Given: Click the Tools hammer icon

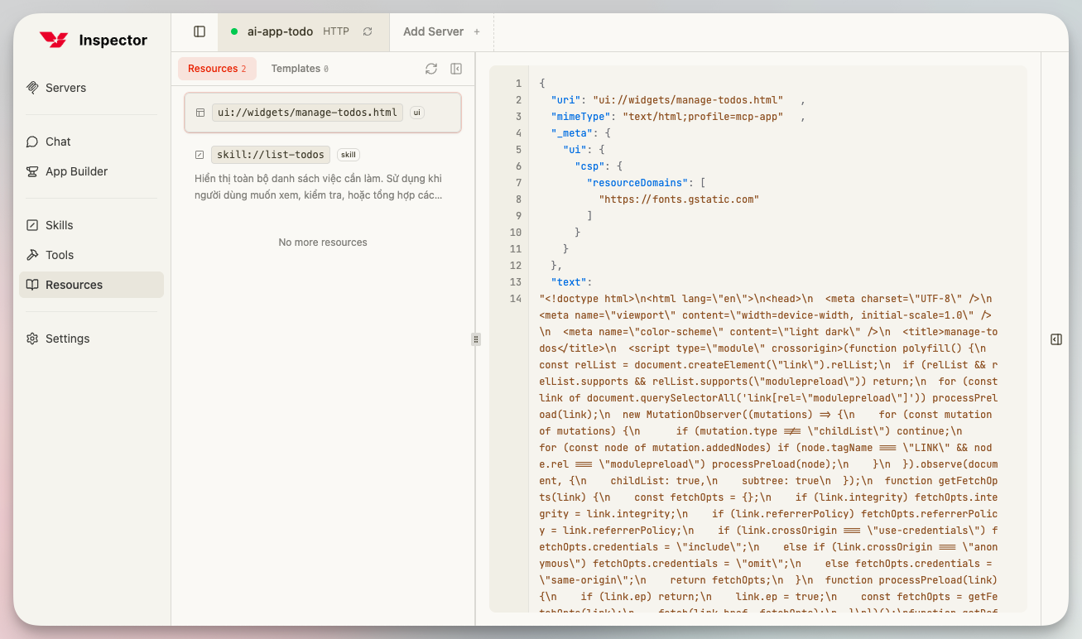Looking at the screenshot, I should point(32,255).
